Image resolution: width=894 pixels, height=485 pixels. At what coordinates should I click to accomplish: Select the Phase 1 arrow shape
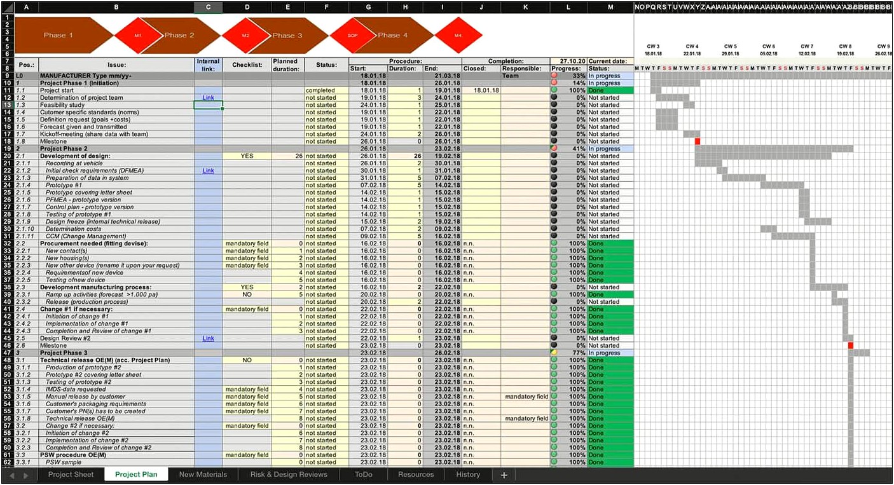coord(64,36)
